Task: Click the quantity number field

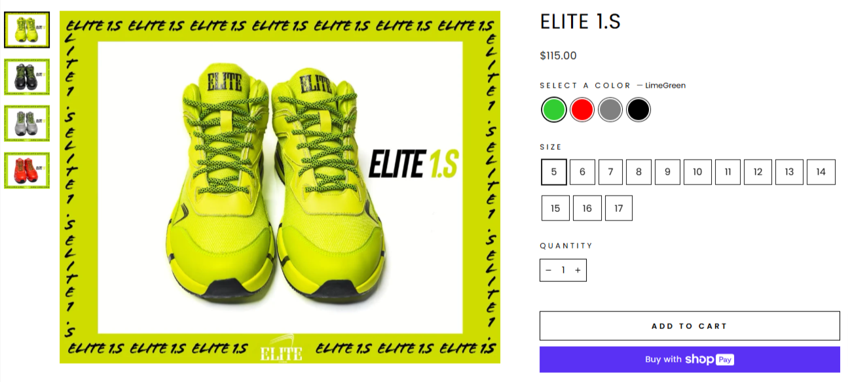Action: [562, 270]
